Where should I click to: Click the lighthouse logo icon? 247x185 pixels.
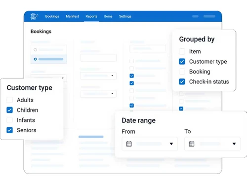point(34,16)
